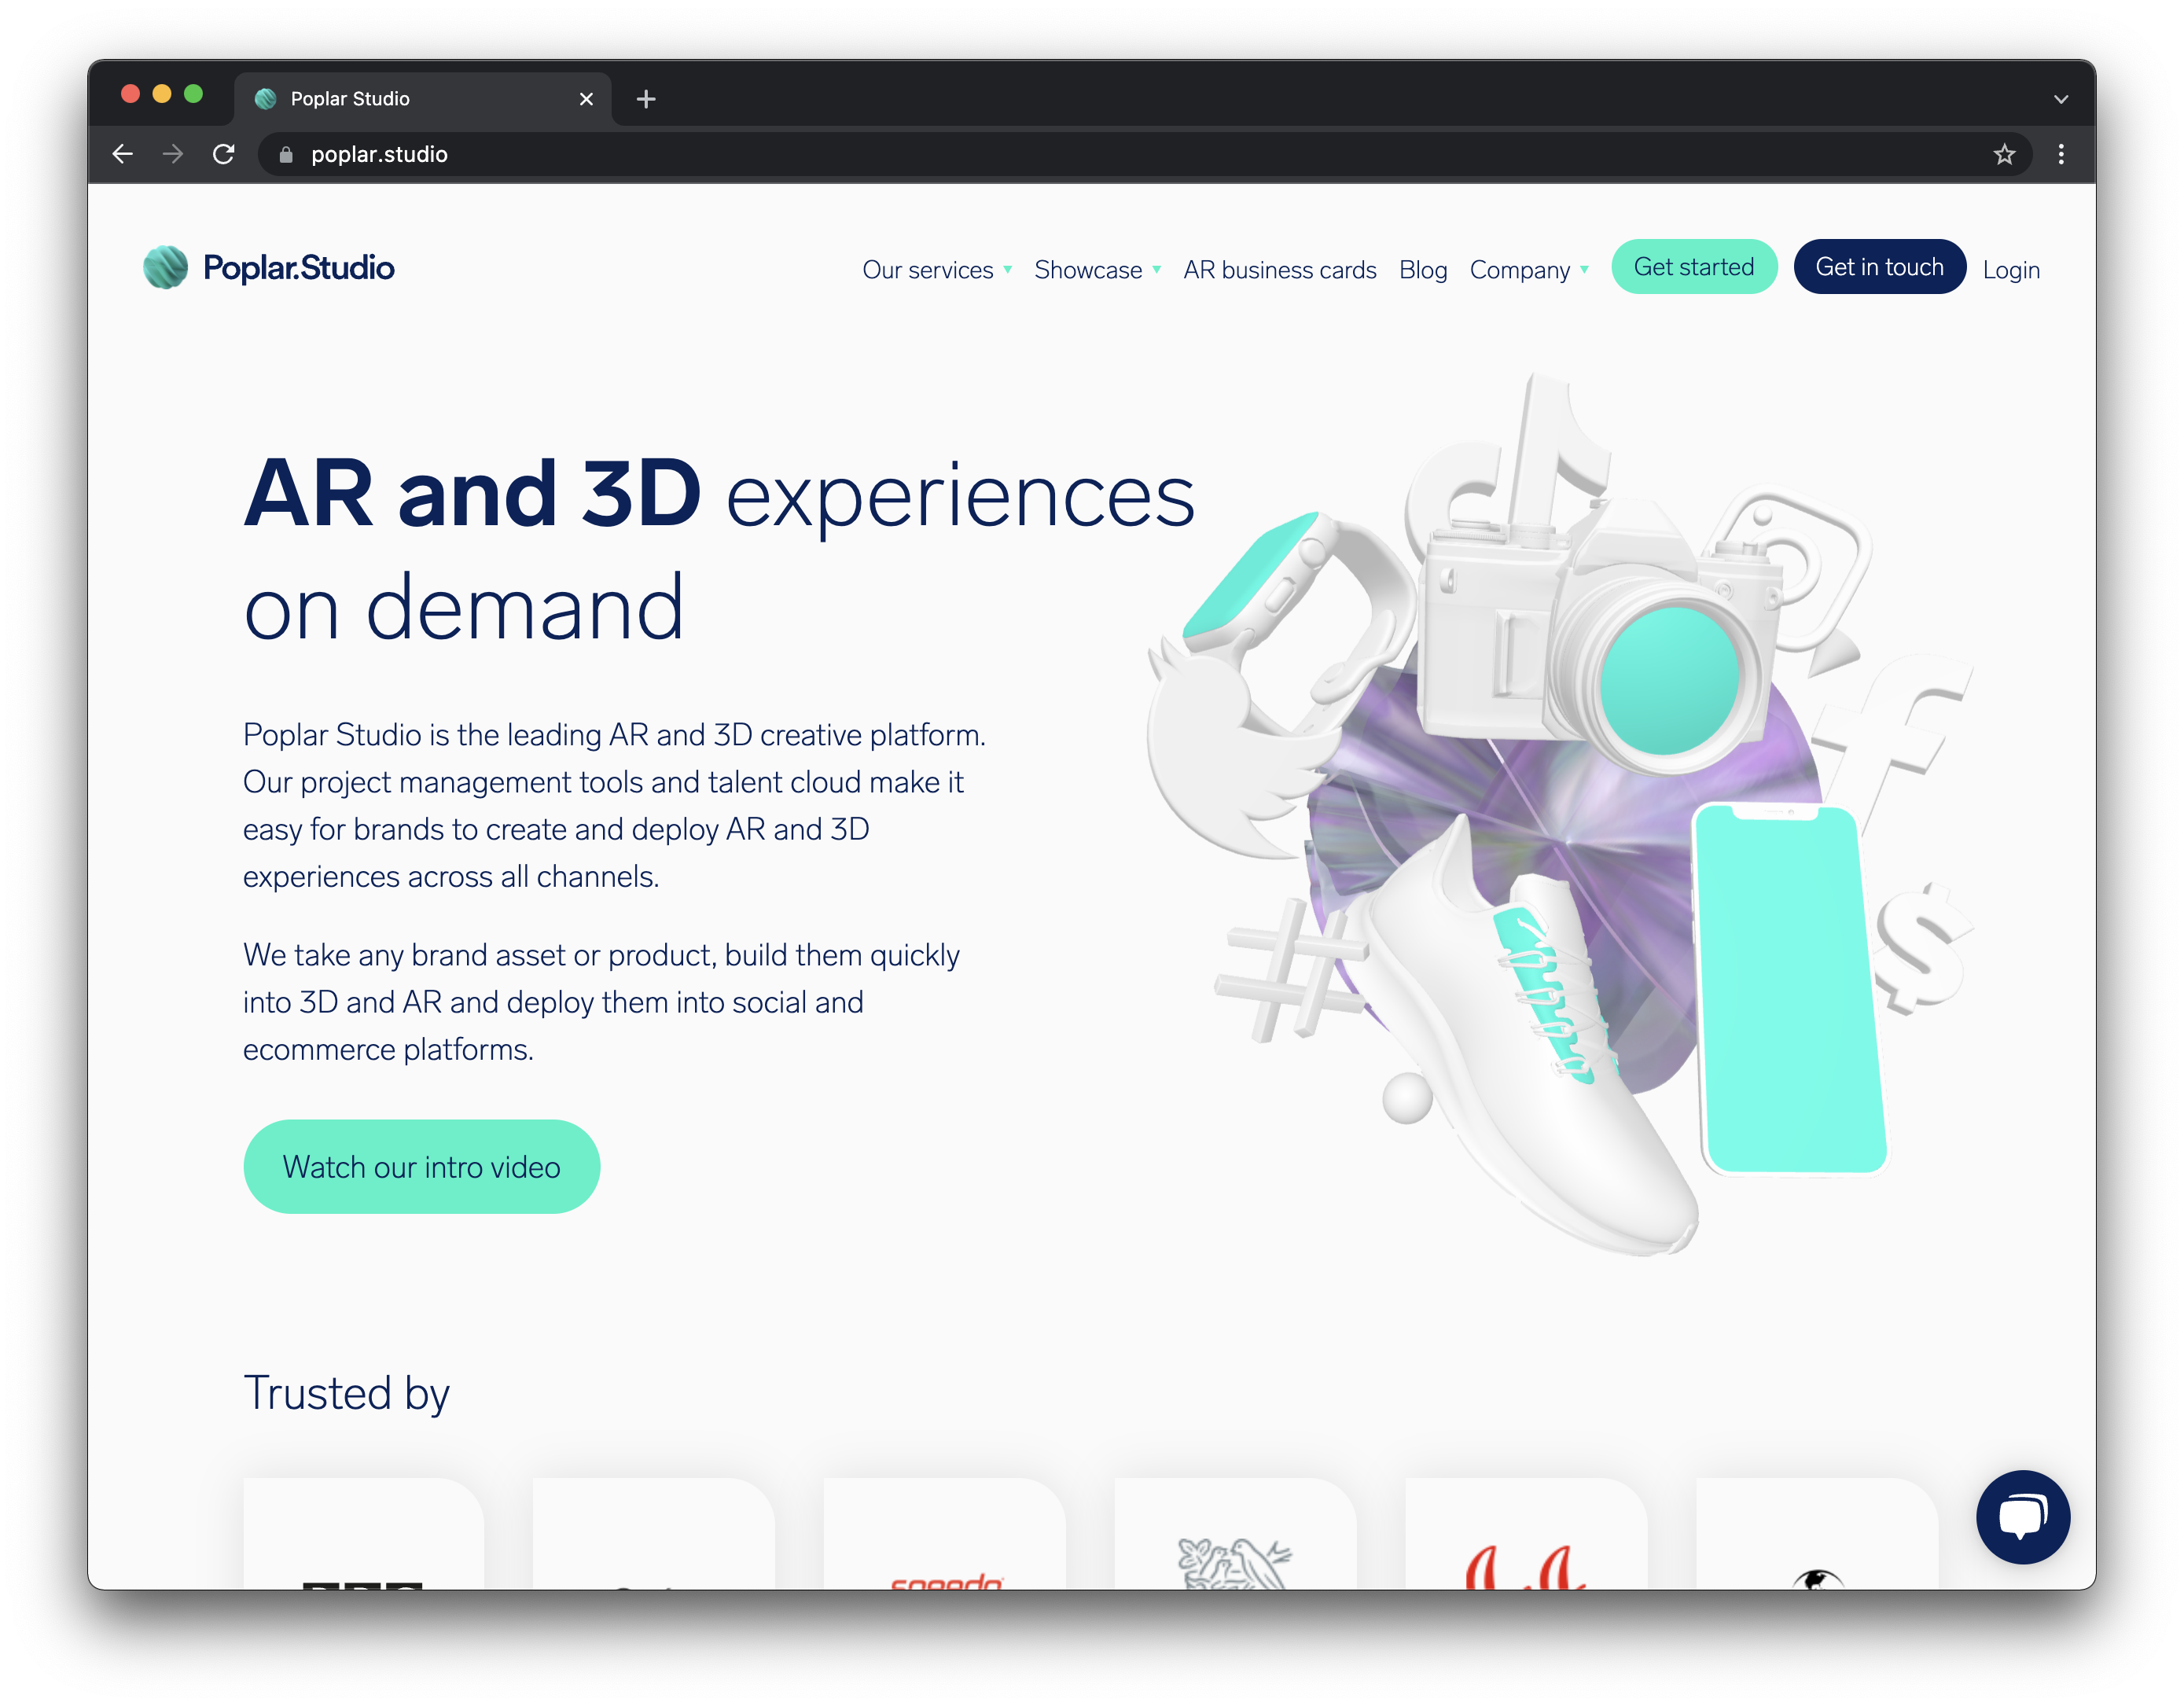Expand the Our services menu
Image resolution: width=2184 pixels, height=1706 pixels.
click(x=937, y=270)
